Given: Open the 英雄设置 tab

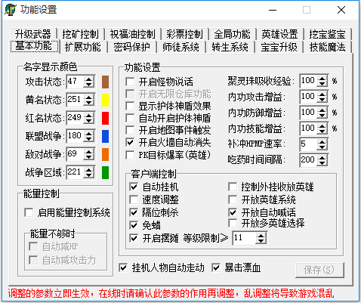Looking at the screenshot, I should point(279,34).
